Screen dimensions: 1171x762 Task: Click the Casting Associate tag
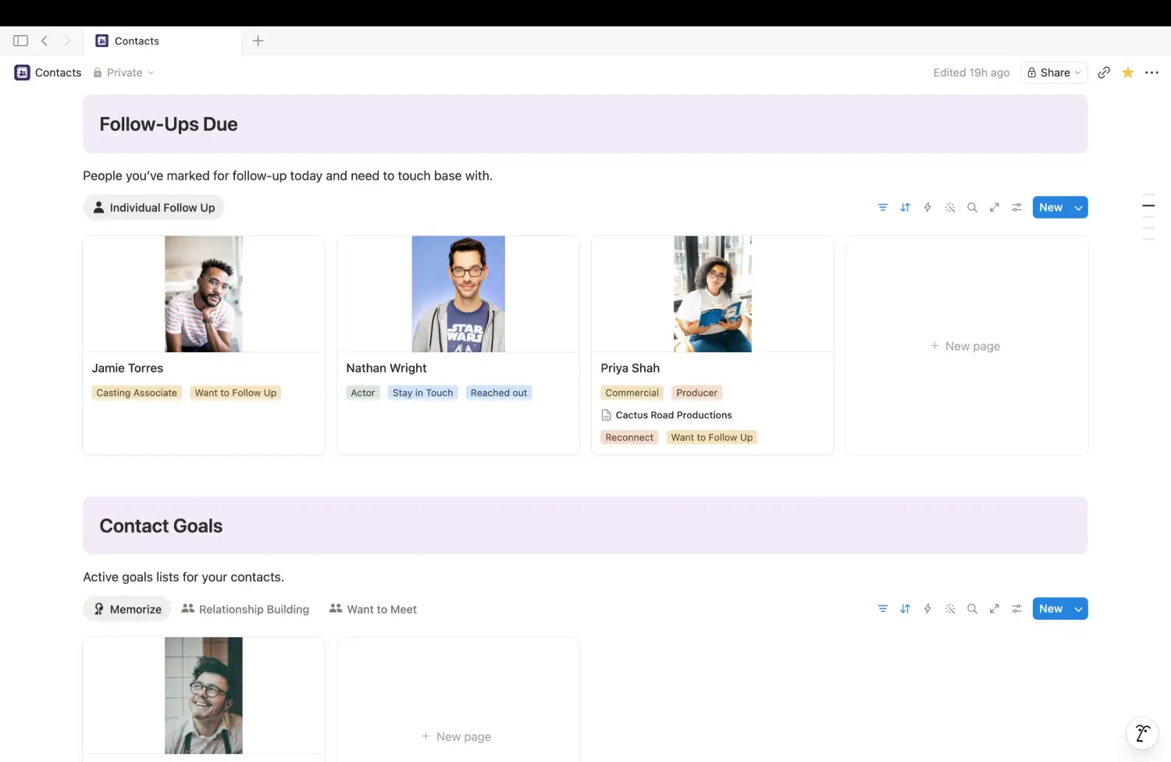pos(137,393)
